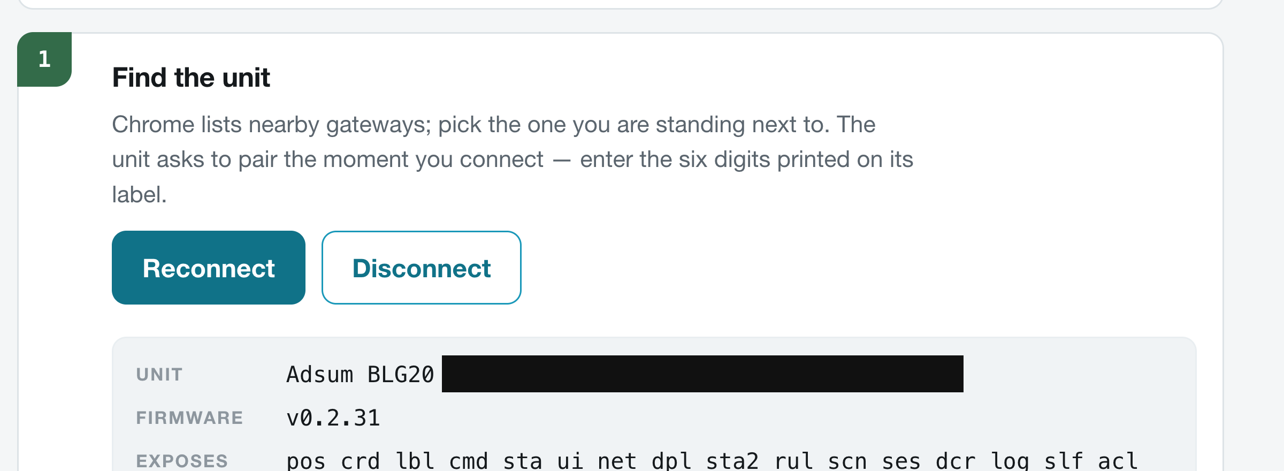Click the cmd service token
Screen dimensions: 1284x471
(469, 461)
